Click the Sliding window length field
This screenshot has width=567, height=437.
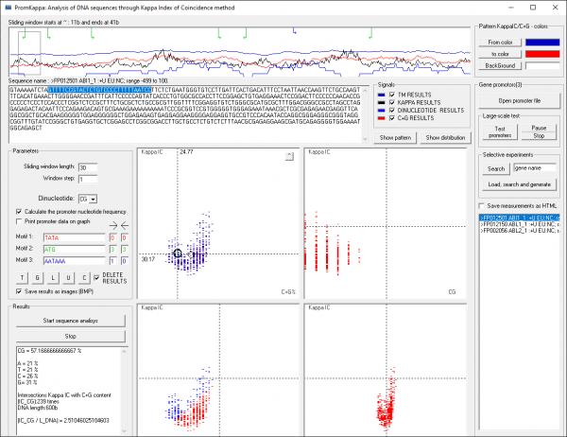[x=88, y=167]
